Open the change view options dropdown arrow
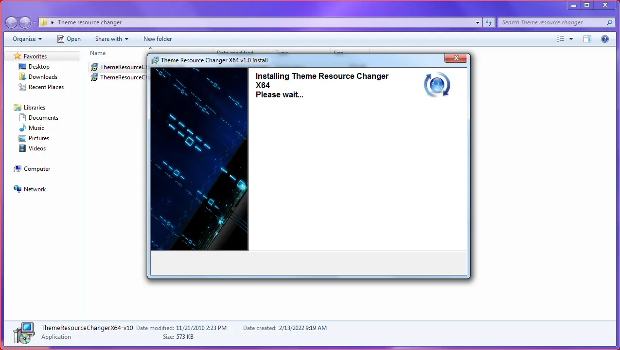The image size is (620, 350). point(571,39)
